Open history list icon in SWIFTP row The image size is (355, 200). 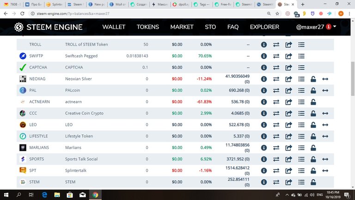point(301,56)
